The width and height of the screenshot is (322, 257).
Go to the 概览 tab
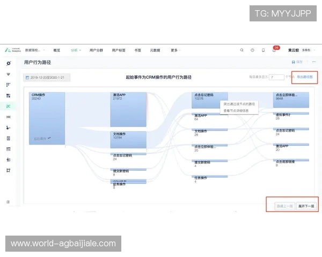57,50
